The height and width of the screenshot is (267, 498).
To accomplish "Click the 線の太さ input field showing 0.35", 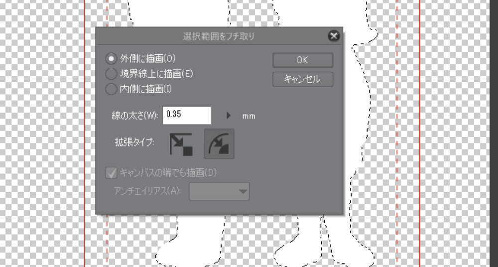I will click(x=187, y=115).
